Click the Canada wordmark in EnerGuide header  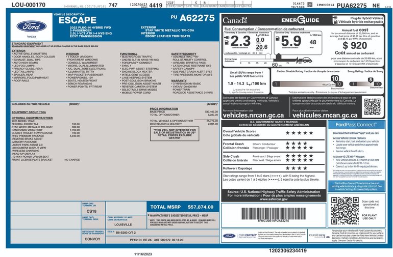tap(235, 20)
